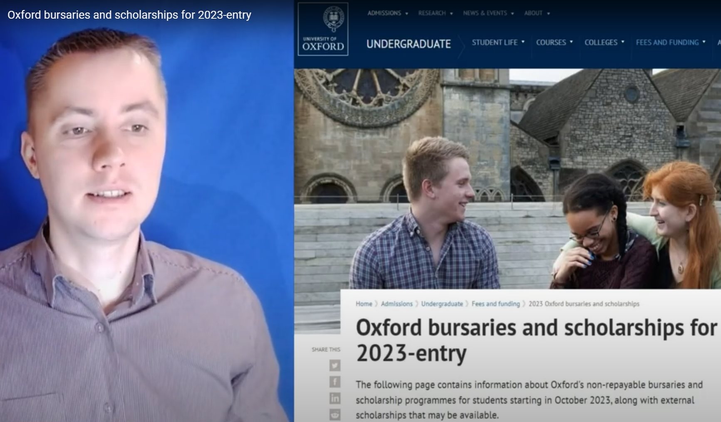Click the Admissions breadcrumb link
Image resolution: width=721 pixels, height=422 pixels.
point(396,304)
